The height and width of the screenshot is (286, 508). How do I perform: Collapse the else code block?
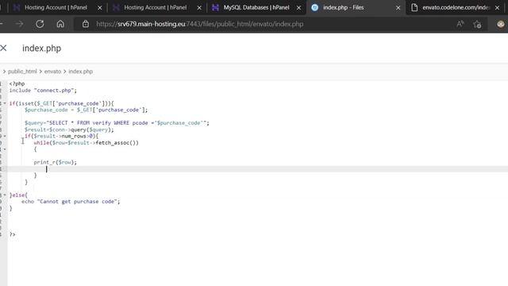tap(5, 195)
